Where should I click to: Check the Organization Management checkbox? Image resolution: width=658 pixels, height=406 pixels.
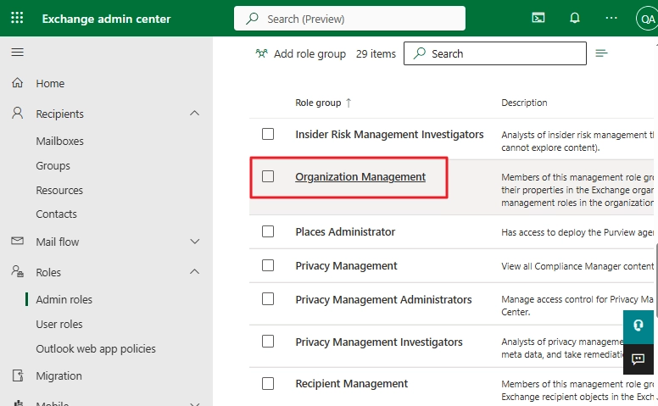click(x=268, y=176)
